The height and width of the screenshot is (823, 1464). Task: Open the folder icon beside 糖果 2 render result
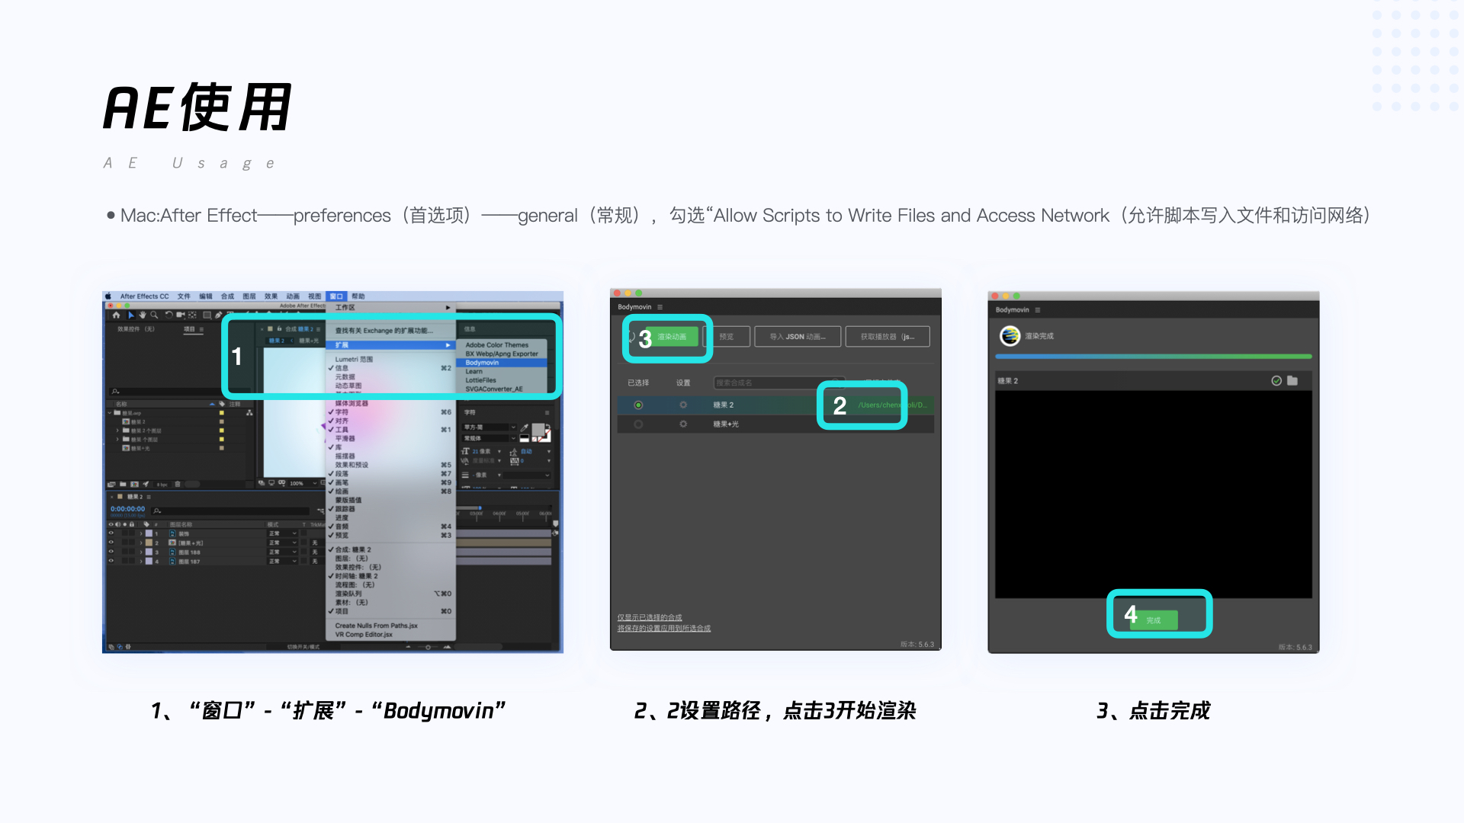pyautogui.click(x=1292, y=380)
